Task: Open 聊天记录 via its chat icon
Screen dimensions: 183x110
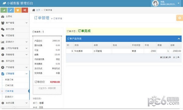Action: tap(3, 29)
